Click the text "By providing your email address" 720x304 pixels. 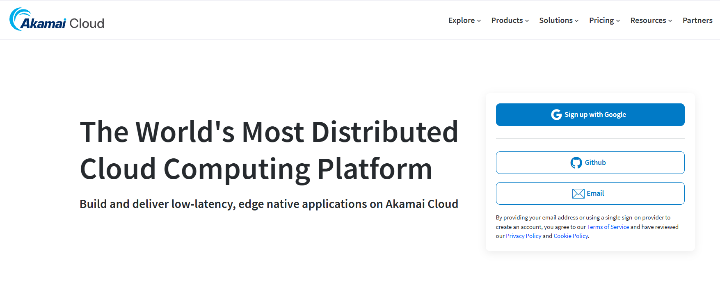[x=537, y=217]
